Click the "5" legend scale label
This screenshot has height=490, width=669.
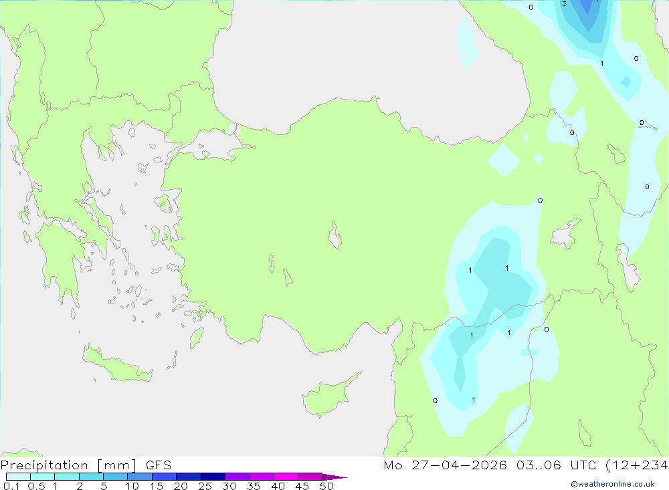pos(104,486)
